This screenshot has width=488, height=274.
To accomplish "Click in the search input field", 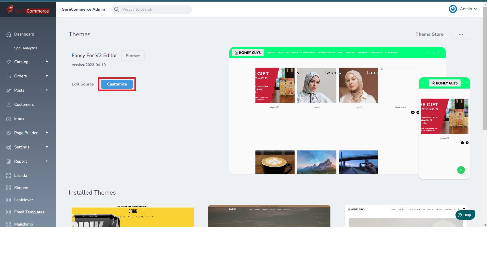I will 155,9.
